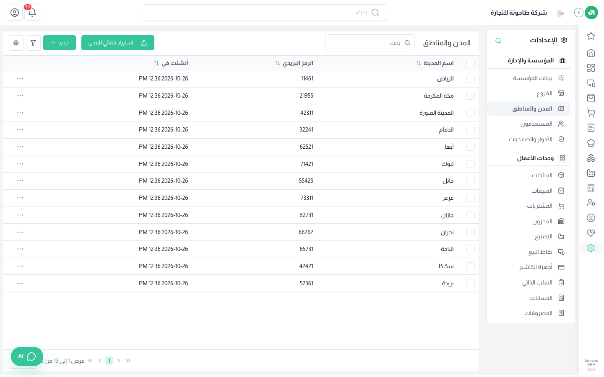Viewport: 604px width, 377px height.
Task: Open the cubes inventory icon in rail
Action: (591, 158)
